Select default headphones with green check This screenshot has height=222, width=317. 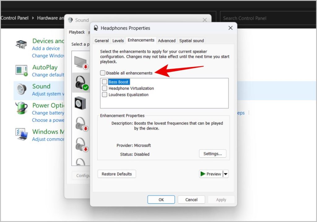coord(81,83)
